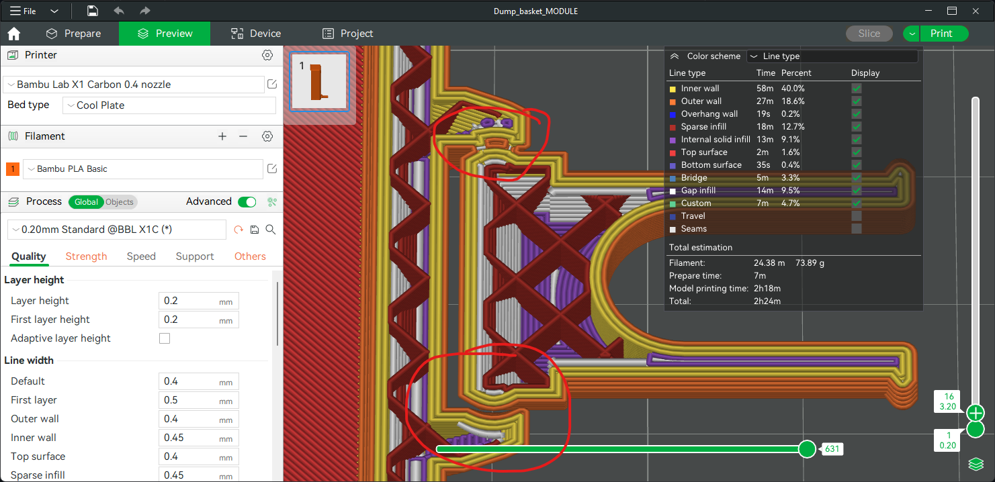Toggle the Advanced switch

pyautogui.click(x=247, y=201)
